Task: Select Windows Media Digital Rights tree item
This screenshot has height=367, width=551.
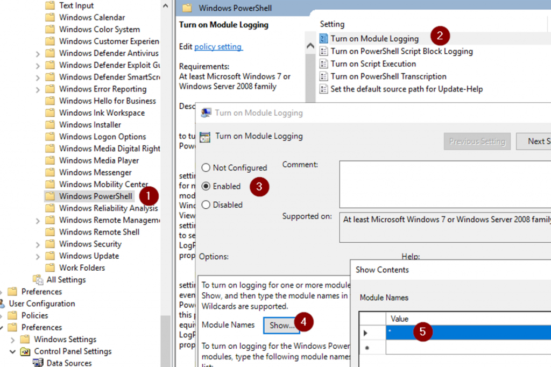Action: [x=109, y=149]
